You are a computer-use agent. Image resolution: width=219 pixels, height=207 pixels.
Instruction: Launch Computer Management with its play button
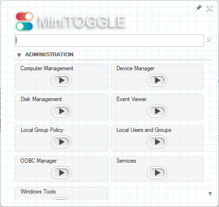[x=61, y=80]
